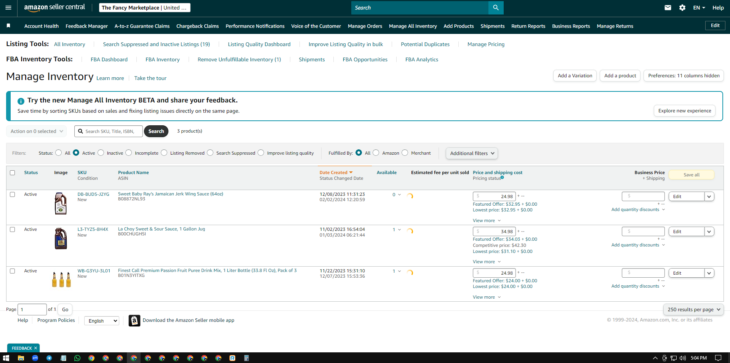730x363 pixels.
Task: Open Account Health in the navbar
Action: (42, 26)
